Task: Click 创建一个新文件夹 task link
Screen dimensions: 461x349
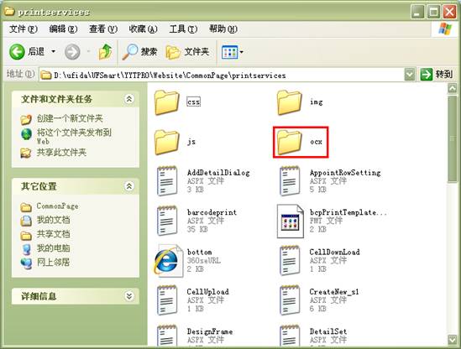Action: pos(70,118)
